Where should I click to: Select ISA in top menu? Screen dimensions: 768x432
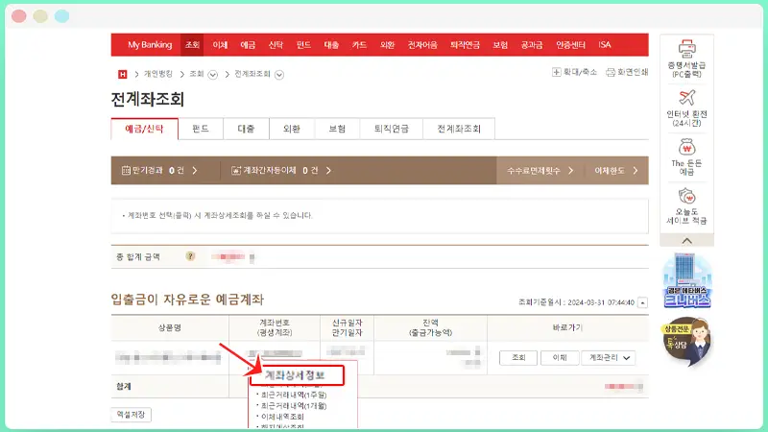(605, 44)
